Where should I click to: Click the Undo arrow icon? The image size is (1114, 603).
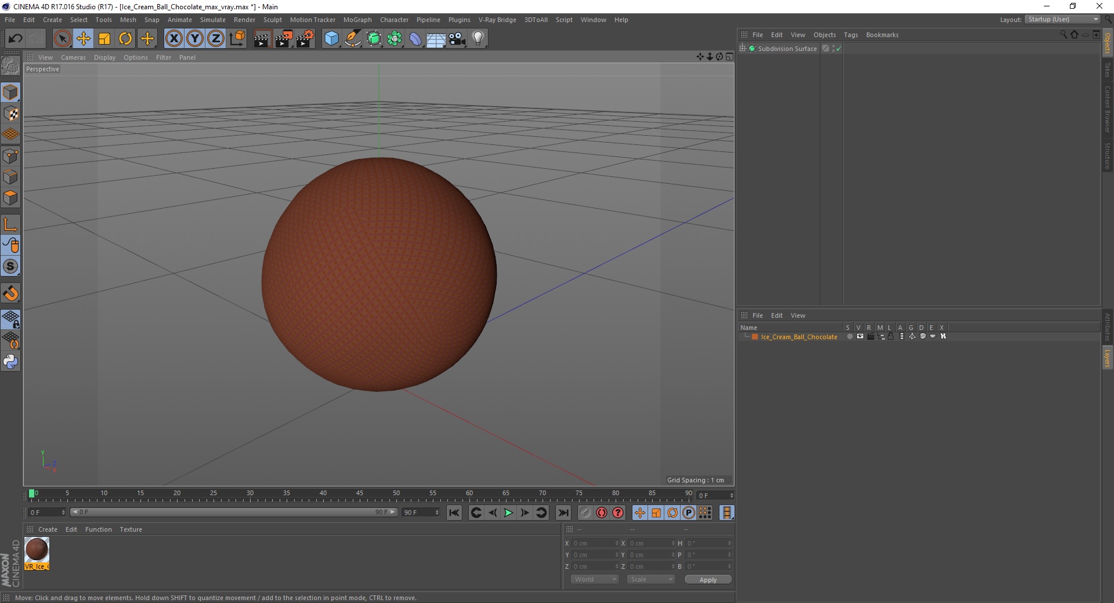pyautogui.click(x=15, y=39)
